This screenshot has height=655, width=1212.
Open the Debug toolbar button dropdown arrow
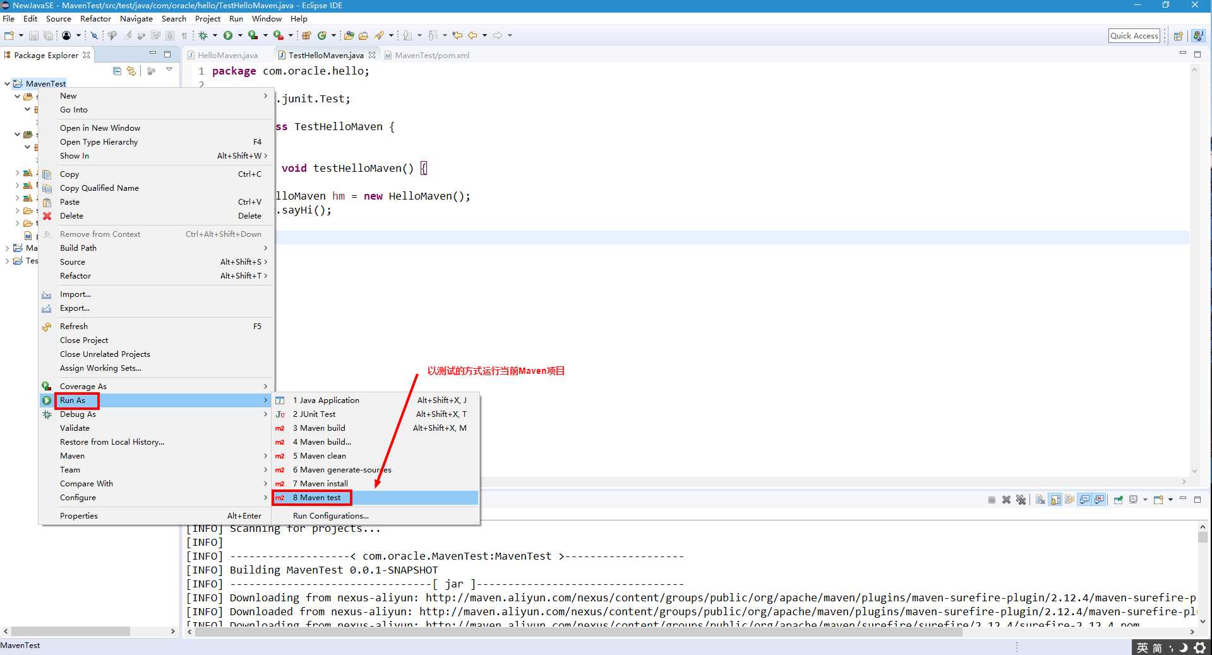click(215, 35)
